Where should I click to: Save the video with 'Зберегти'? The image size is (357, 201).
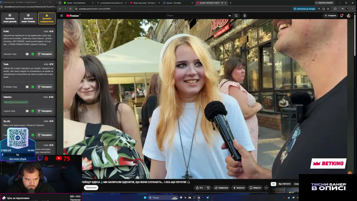pyautogui.click(x=255, y=188)
